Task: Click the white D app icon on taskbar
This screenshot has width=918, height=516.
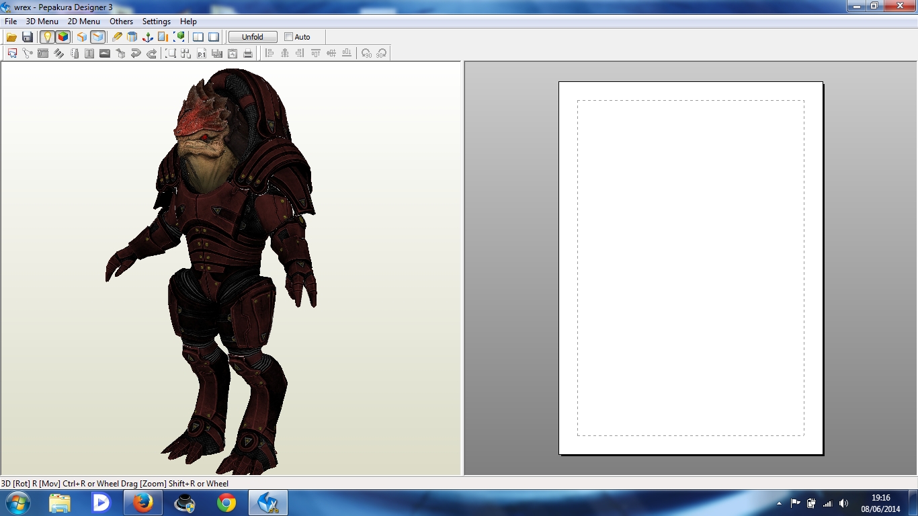Action: tap(101, 503)
